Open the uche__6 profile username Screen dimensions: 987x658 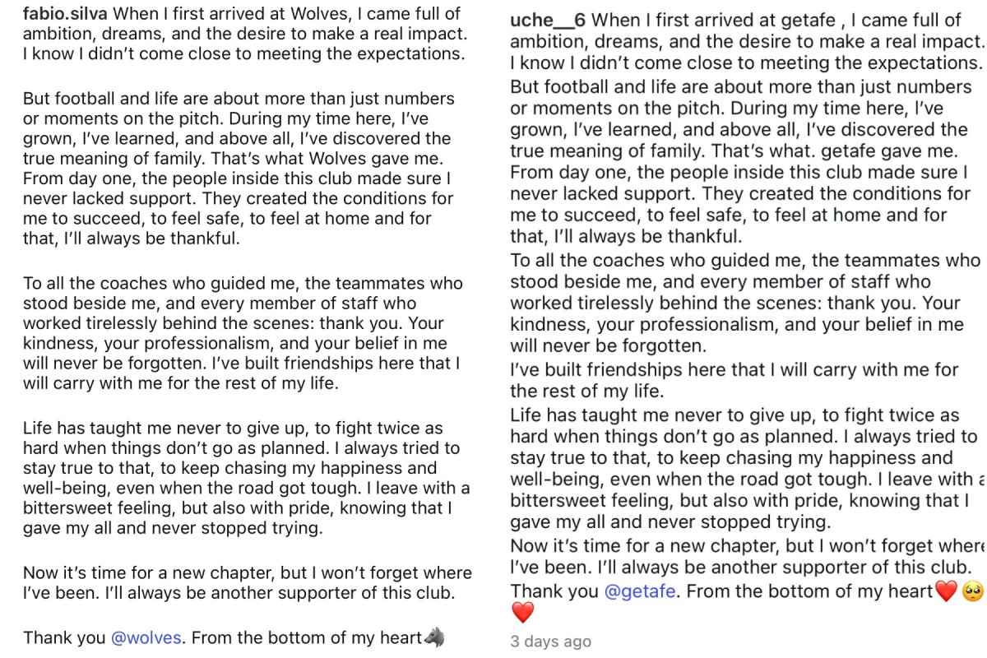pos(548,20)
